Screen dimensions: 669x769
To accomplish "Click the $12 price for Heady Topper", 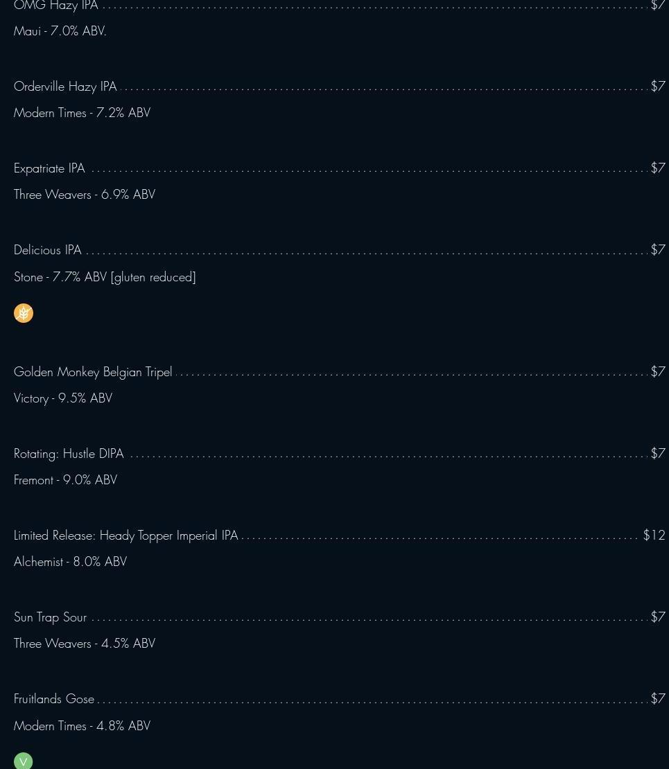I will click(x=654, y=535).
